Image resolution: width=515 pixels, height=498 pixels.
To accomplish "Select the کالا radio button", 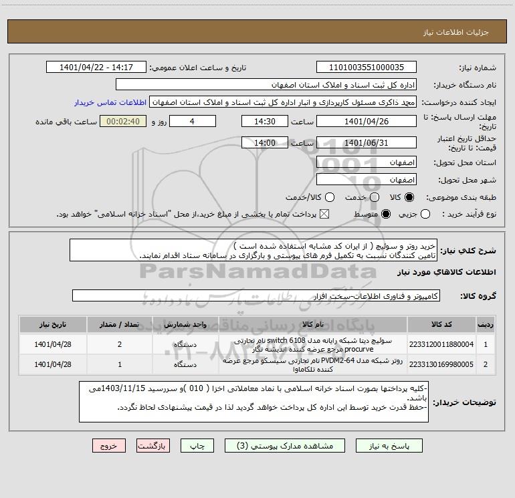I will [x=409, y=197].
